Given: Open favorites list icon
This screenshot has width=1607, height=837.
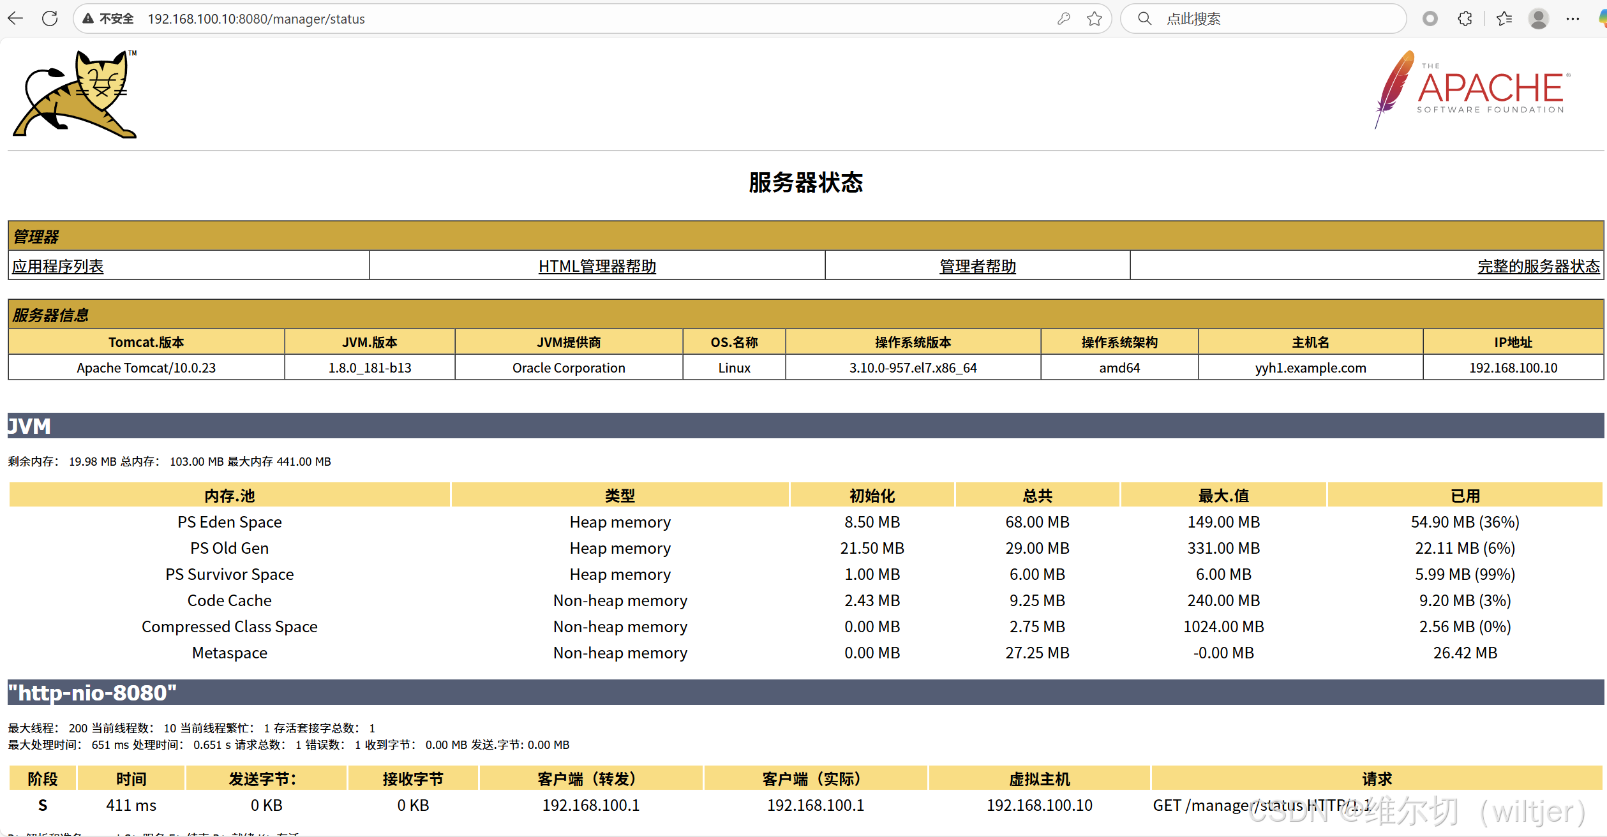Looking at the screenshot, I should pyautogui.click(x=1504, y=19).
